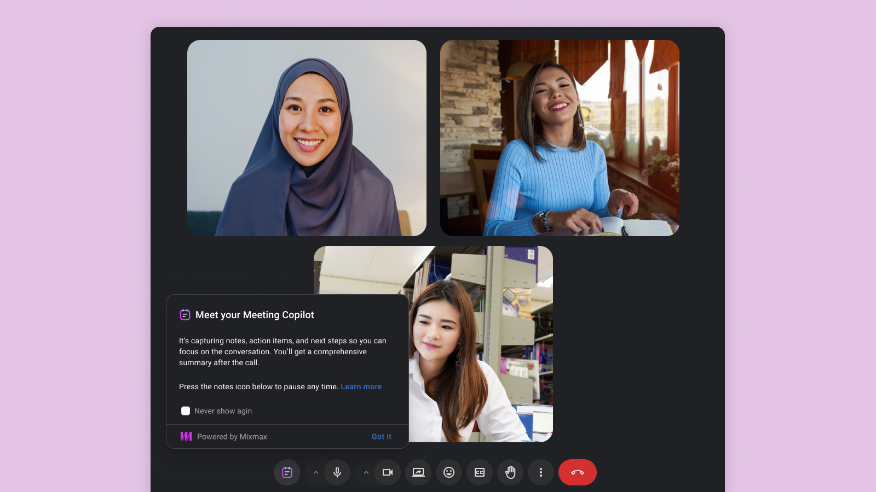Raise your hand in the meeting

coord(510,472)
